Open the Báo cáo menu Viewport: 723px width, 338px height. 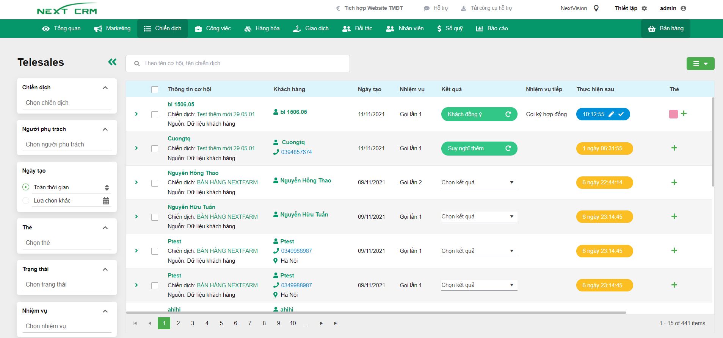492,28
